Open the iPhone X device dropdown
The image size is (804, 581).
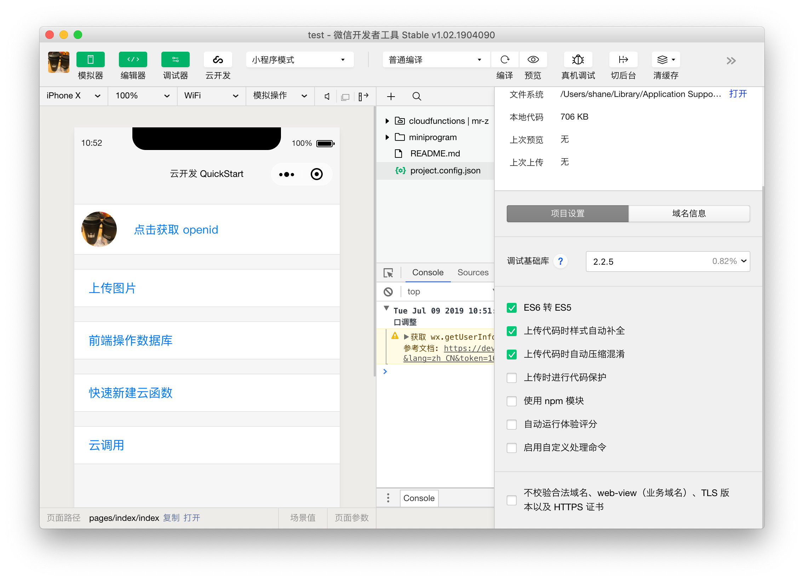coord(74,96)
